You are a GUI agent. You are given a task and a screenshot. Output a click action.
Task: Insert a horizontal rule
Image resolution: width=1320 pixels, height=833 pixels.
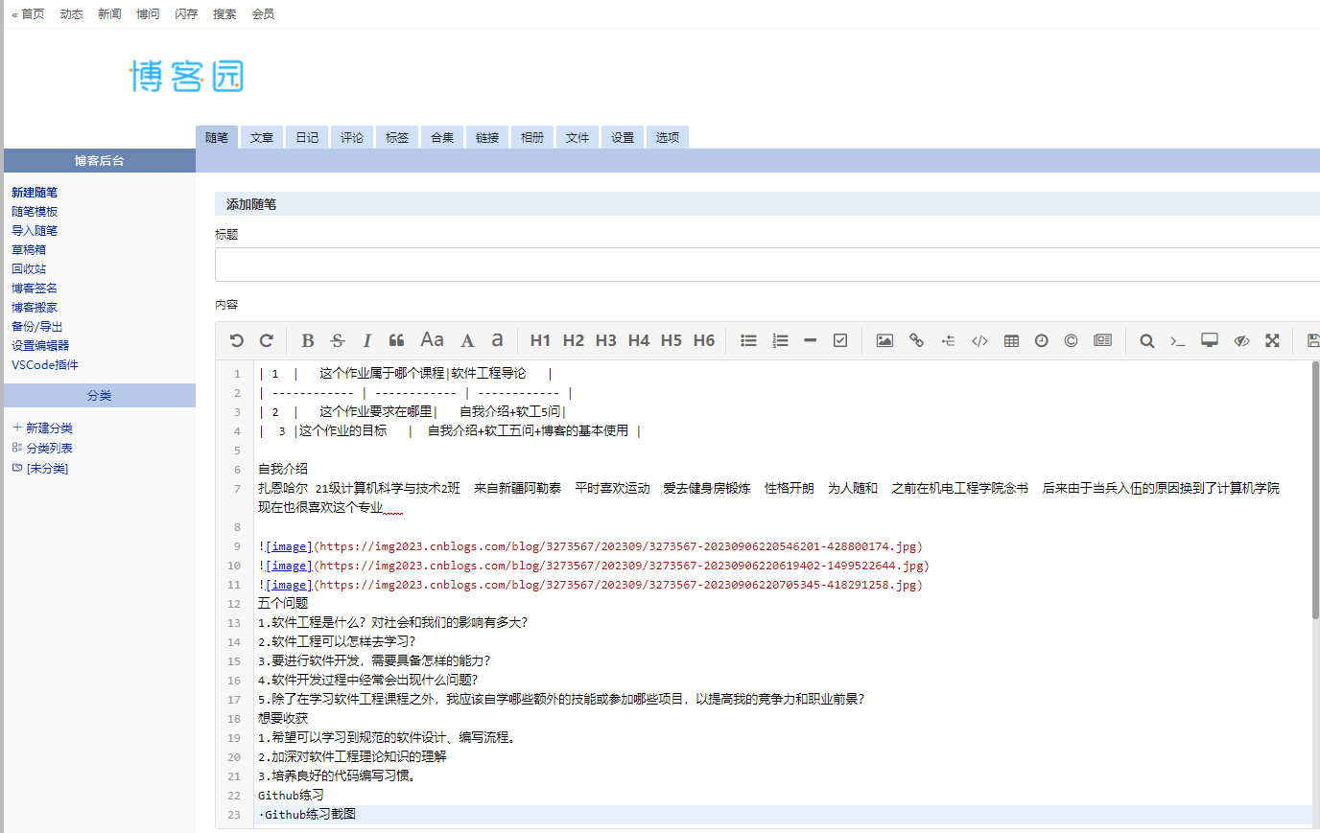[x=810, y=340]
